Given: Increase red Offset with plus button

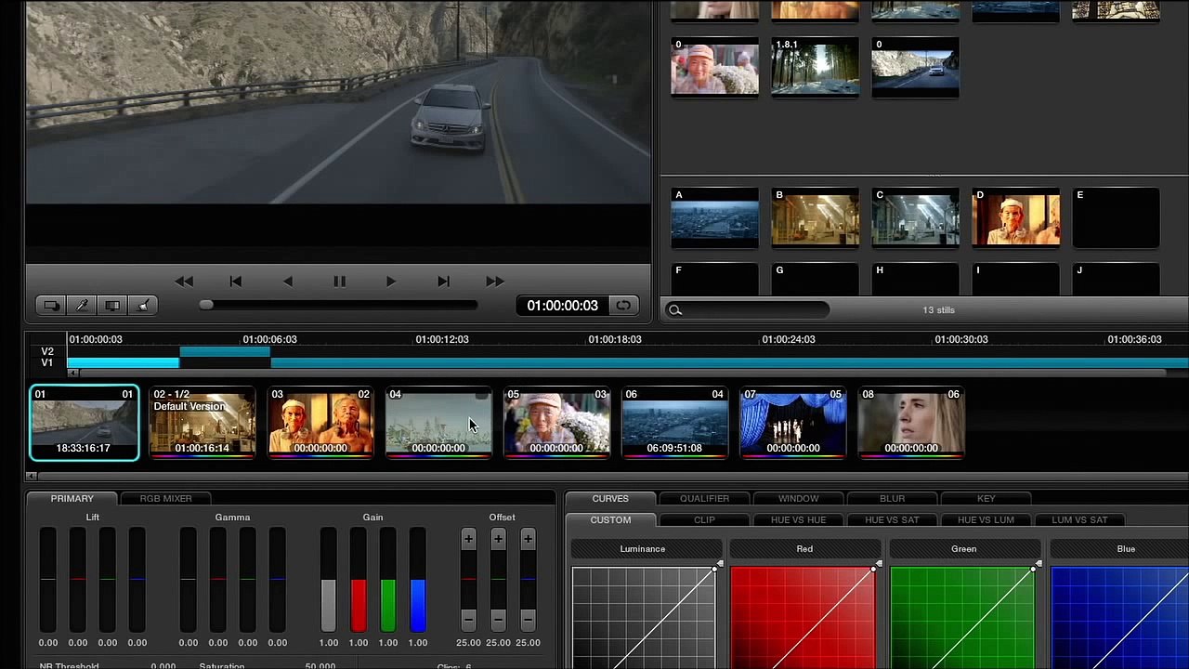Looking at the screenshot, I should point(468,538).
